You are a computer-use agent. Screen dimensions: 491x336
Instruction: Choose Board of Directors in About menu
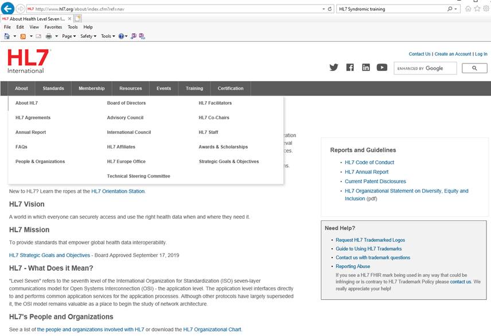127,103
